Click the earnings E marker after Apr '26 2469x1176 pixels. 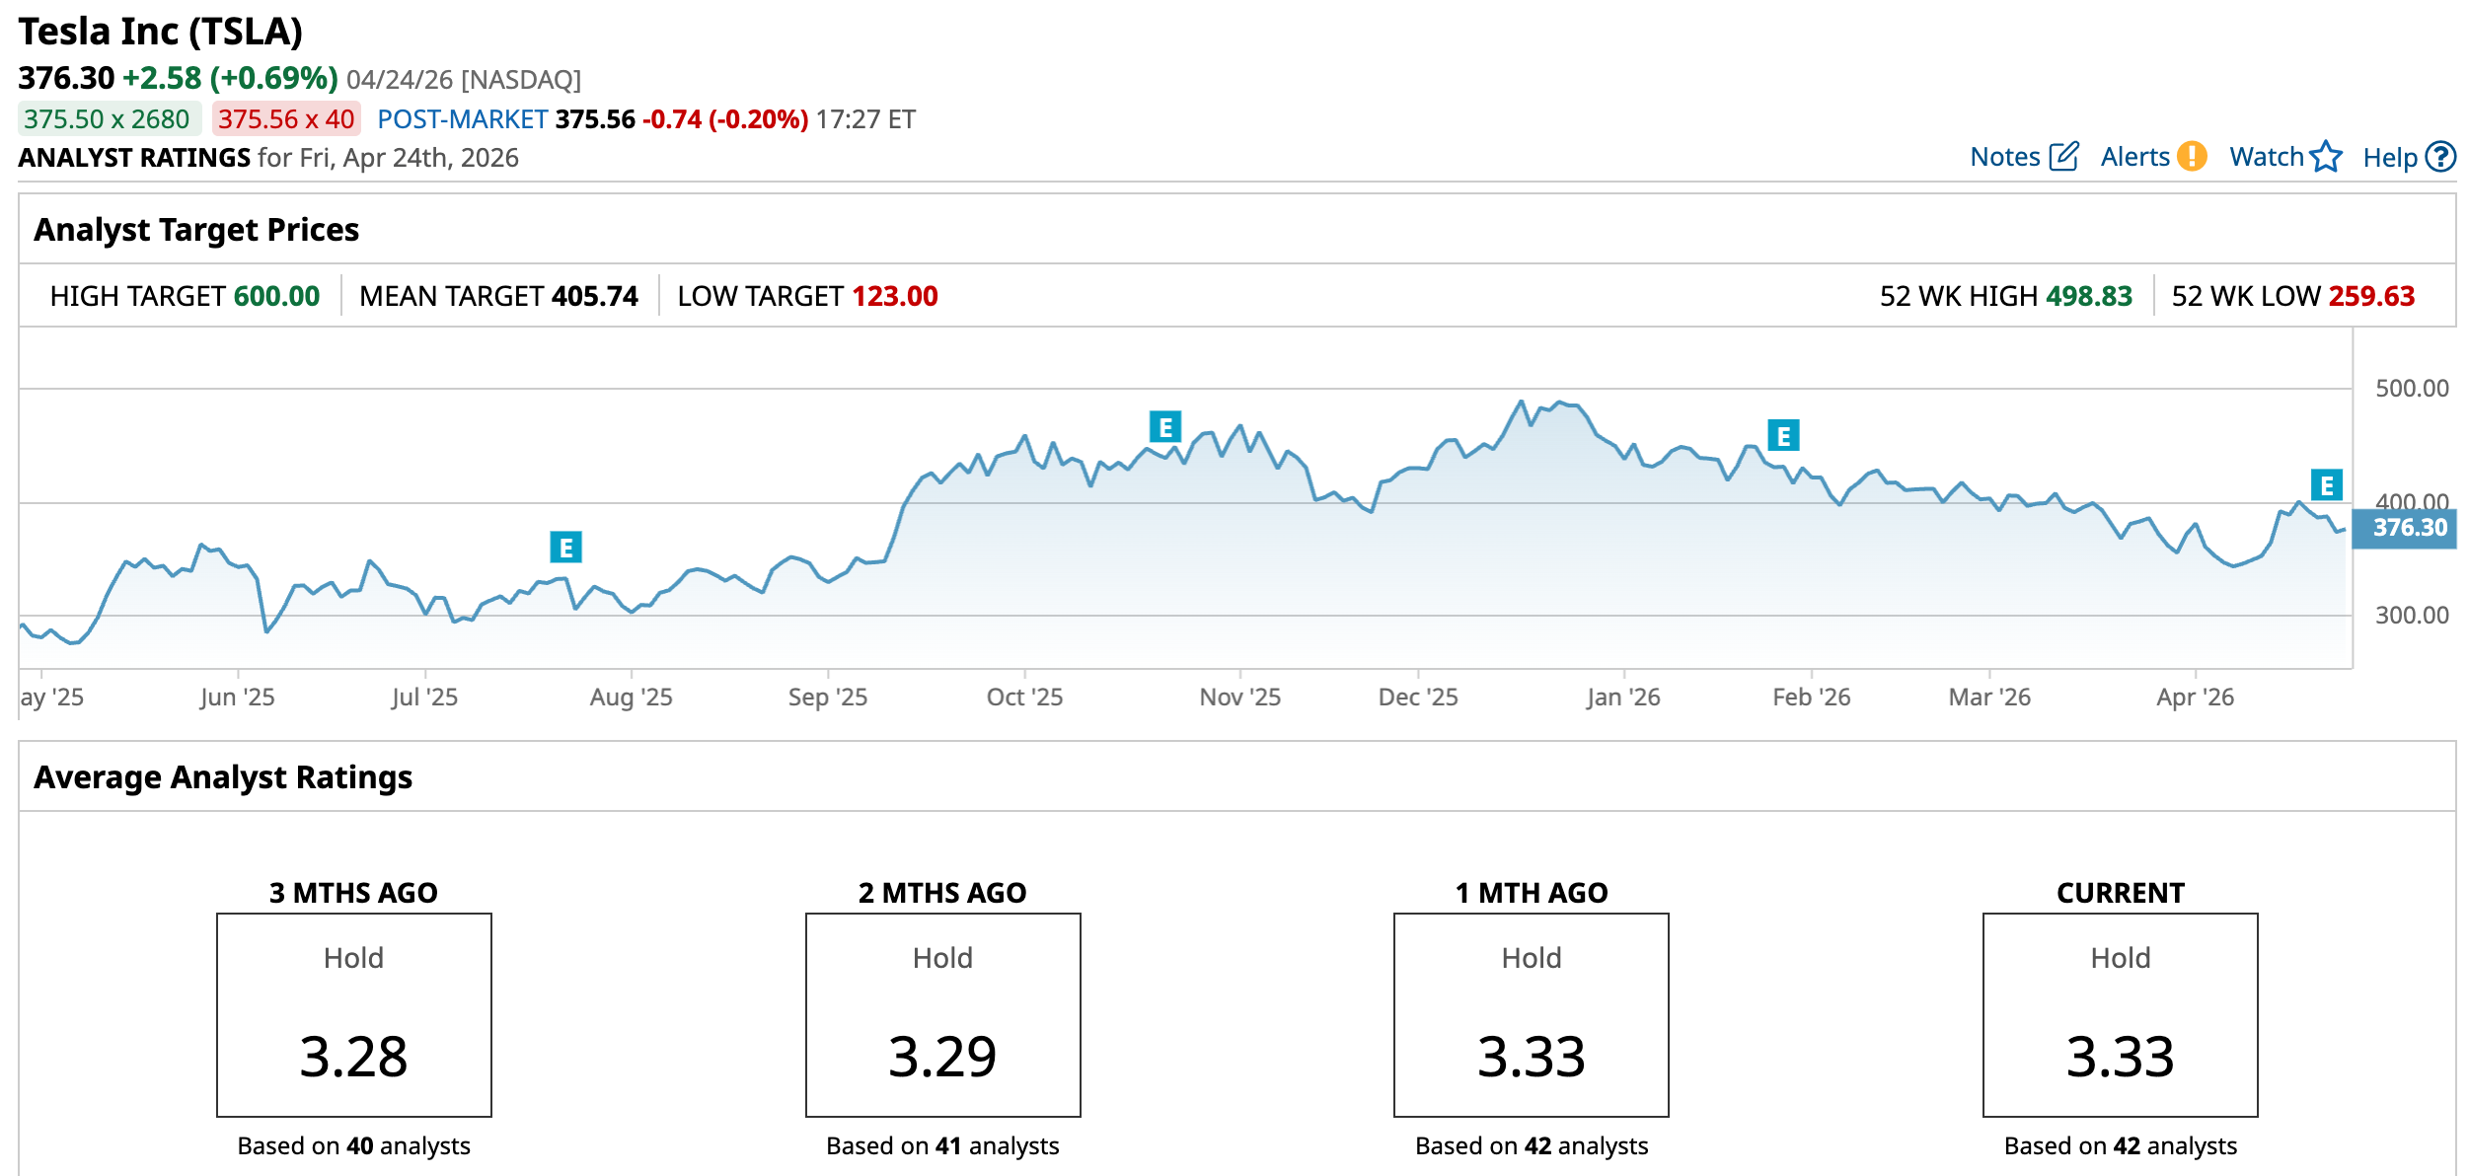(2326, 485)
